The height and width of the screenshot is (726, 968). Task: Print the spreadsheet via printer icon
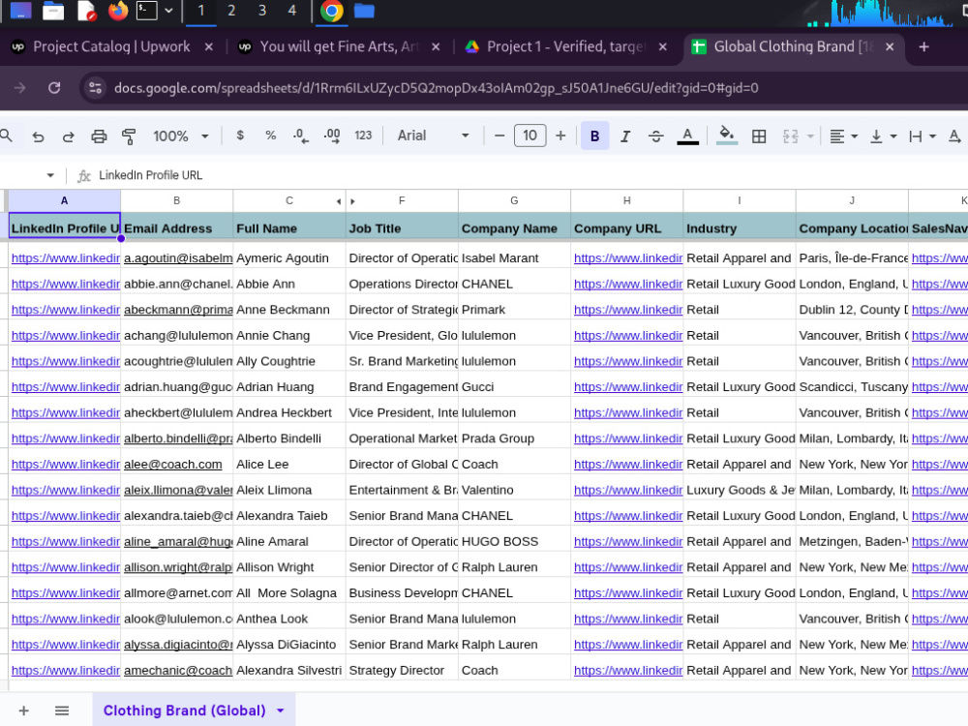point(99,136)
